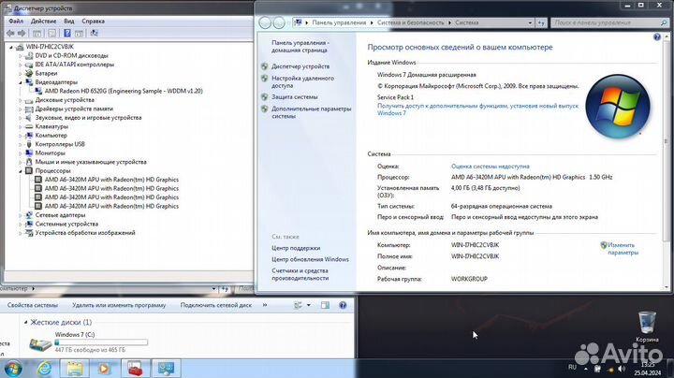The width and height of the screenshot is (674, 378).
Task: Open the view options dropdown in Explorer
Action: tap(308, 305)
